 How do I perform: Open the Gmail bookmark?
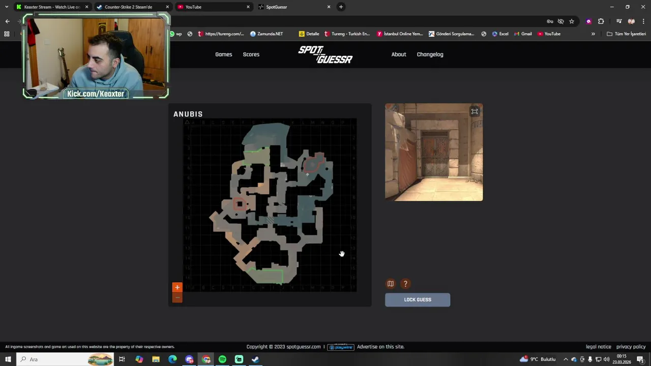[523, 34]
